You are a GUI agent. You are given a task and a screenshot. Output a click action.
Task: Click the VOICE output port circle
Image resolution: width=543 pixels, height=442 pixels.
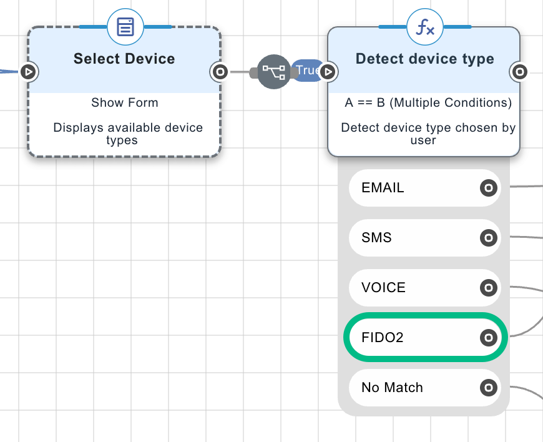[489, 287]
